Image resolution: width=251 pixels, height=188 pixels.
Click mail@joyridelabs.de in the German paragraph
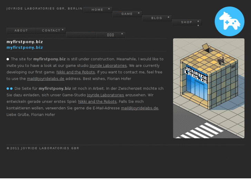click(x=139, y=108)
